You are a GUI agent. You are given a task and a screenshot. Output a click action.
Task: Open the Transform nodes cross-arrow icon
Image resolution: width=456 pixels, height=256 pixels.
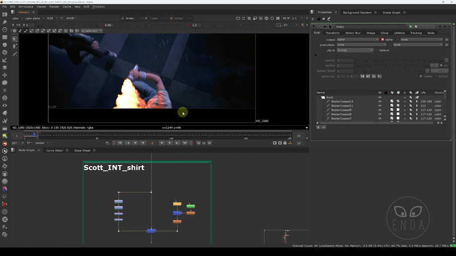(x=5, y=75)
